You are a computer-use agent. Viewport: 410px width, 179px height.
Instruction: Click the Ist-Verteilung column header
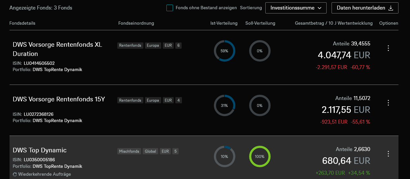[224, 23]
